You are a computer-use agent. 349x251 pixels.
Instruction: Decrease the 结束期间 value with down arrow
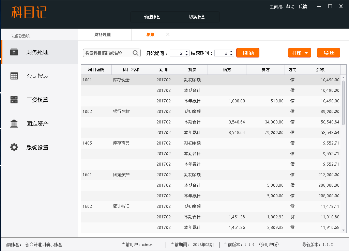tap(231, 55)
